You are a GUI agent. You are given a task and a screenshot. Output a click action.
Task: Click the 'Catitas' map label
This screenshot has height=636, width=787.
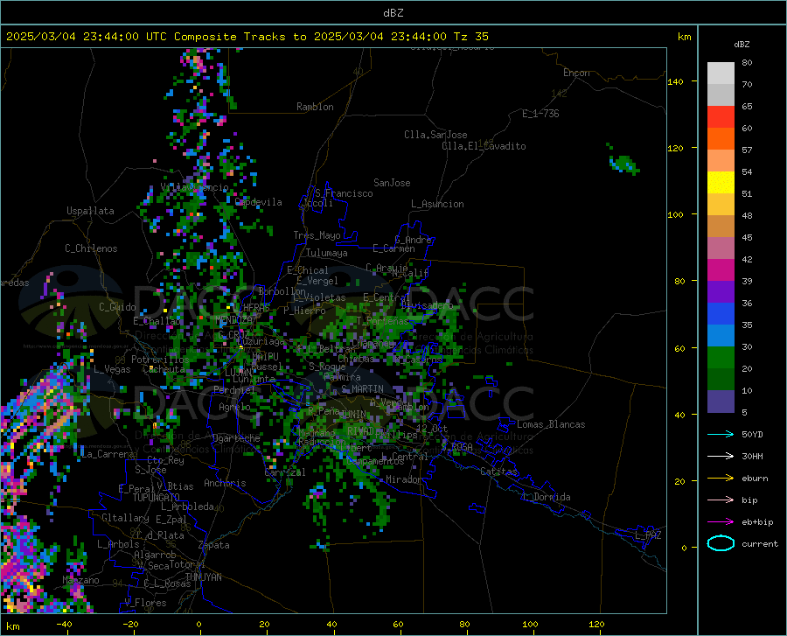498,472
